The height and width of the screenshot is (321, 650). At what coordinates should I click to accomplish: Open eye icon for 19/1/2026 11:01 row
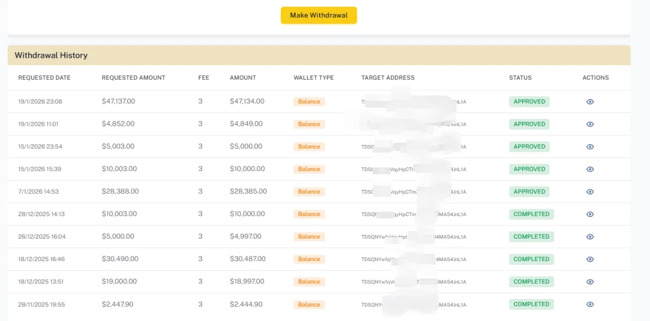[x=590, y=124]
